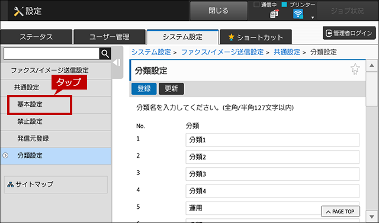Open 禁止設定 in the sidebar
379x223 pixels.
56,122
